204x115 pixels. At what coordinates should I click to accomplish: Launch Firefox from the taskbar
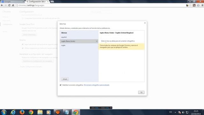point(22,112)
